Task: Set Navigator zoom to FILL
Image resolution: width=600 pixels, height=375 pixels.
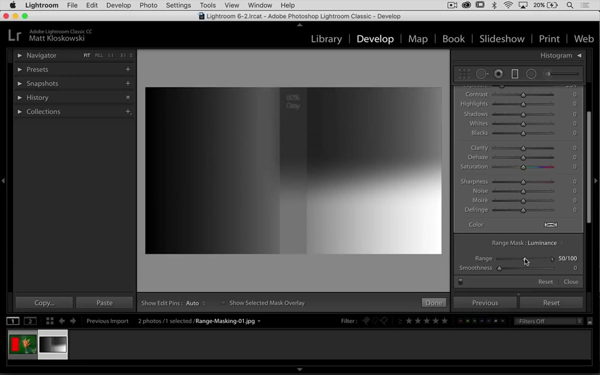Action: click(99, 55)
